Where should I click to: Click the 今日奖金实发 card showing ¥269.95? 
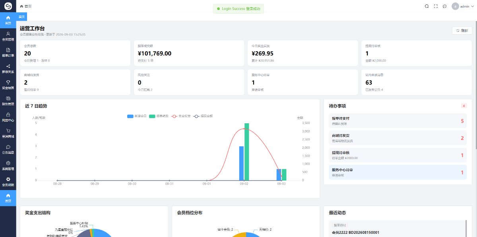(302, 52)
